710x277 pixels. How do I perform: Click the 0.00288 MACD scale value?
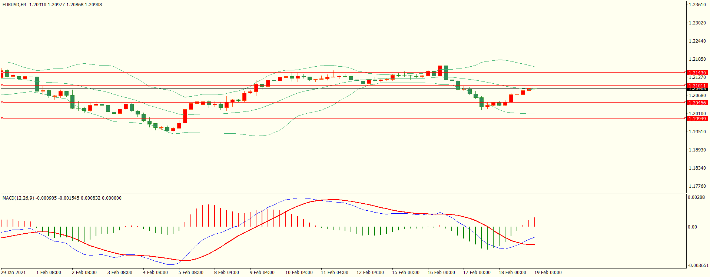click(x=696, y=197)
